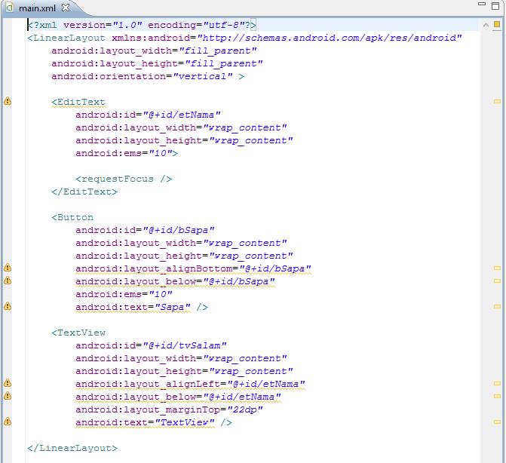Jump to layout_below bSapa overview ruler marker
506x463 pixels.
497,281
